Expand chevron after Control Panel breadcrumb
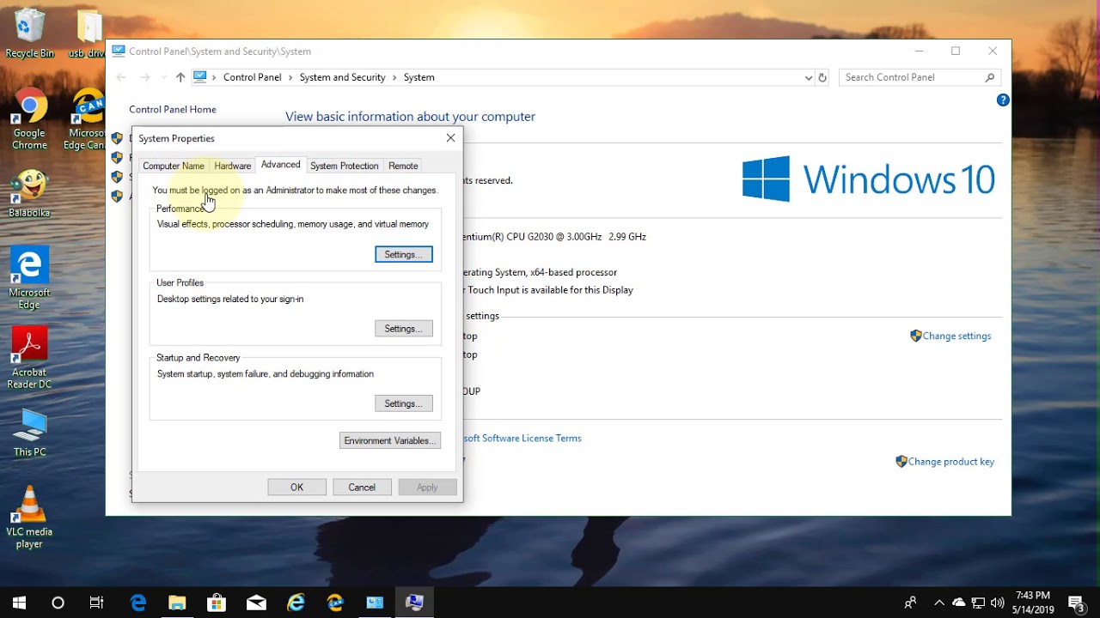This screenshot has height=618, width=1100. pos(290,77)
